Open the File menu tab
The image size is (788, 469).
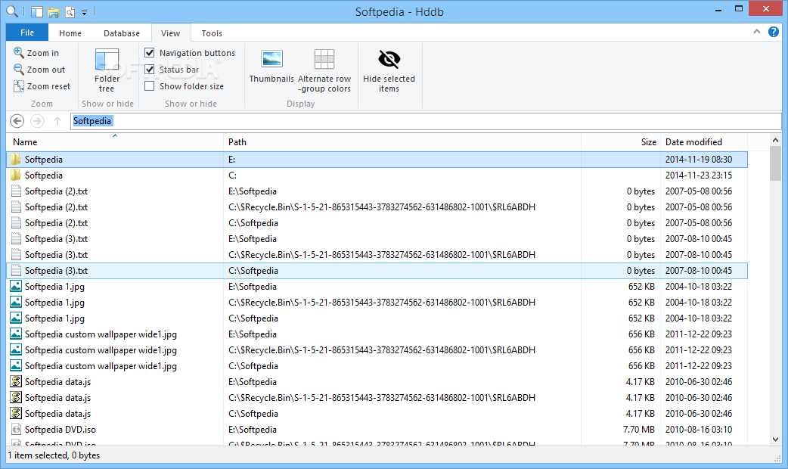click(27, 33)
